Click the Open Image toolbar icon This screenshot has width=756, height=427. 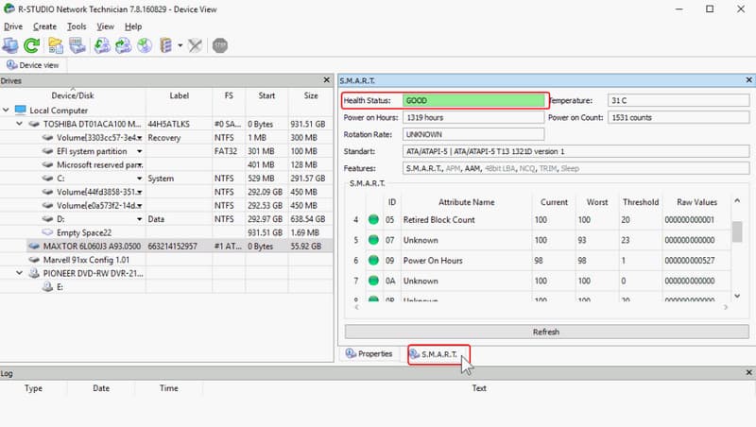coord(102,45)
